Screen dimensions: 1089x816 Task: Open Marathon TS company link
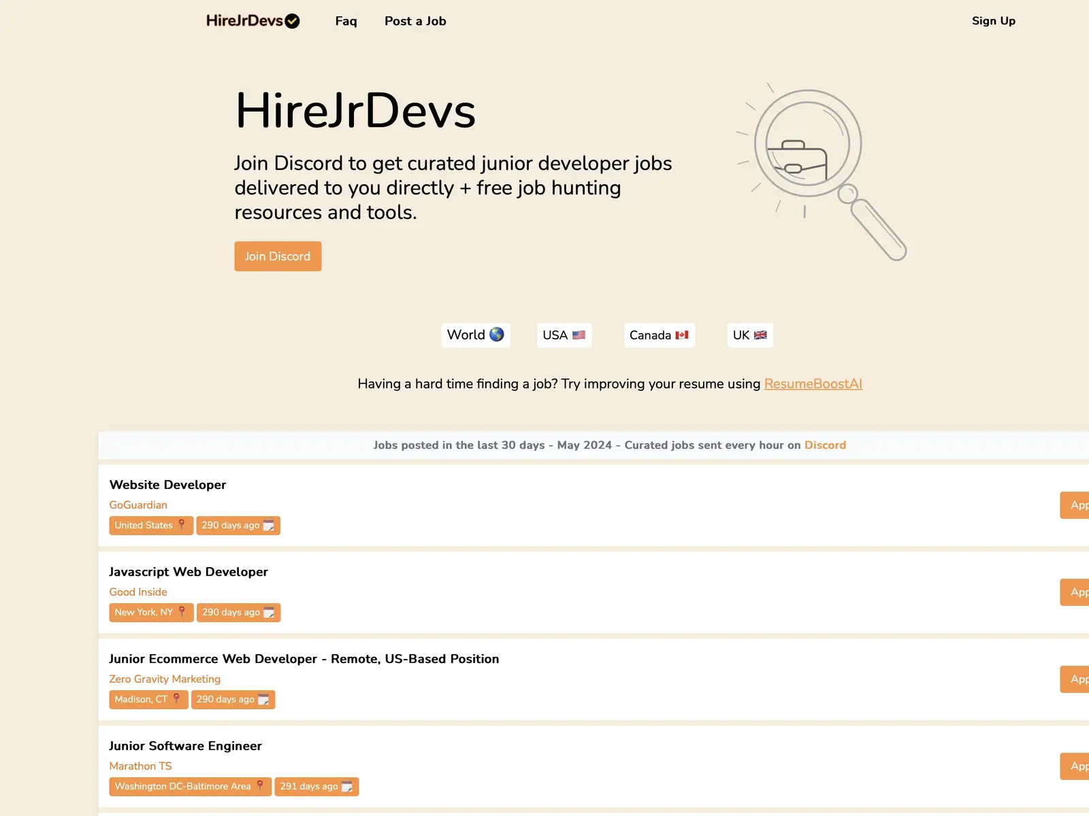pos(140,766)
